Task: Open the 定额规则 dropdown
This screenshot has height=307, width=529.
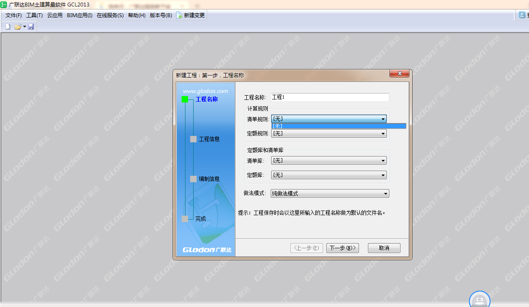Action: tap(329, 133)
